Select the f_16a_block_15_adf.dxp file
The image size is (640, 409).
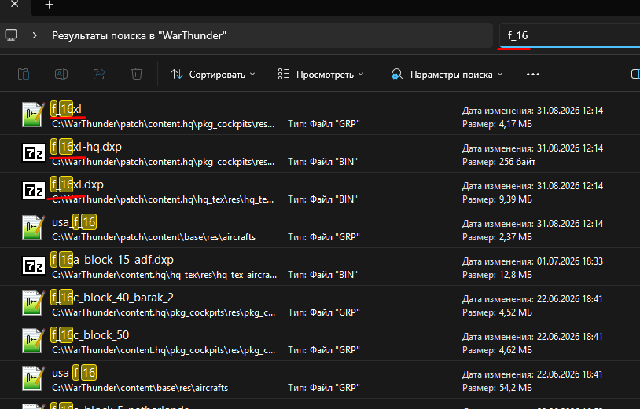[320, 267]
